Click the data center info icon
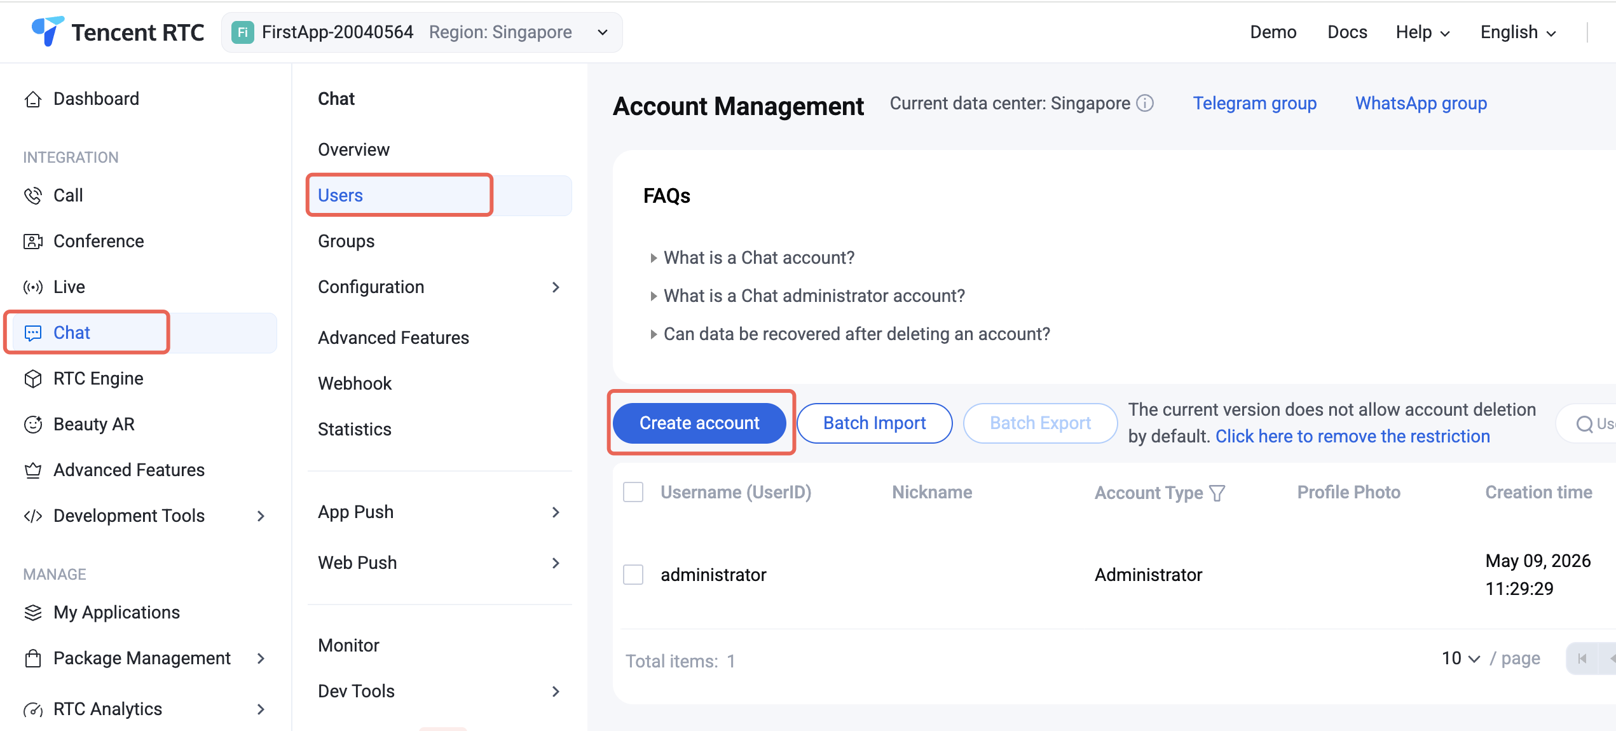Image resolution: width=1616 pixels, height=731 pixels. 1145,103
